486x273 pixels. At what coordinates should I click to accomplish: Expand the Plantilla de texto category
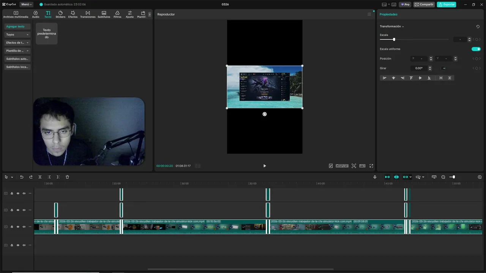(17, 50)
